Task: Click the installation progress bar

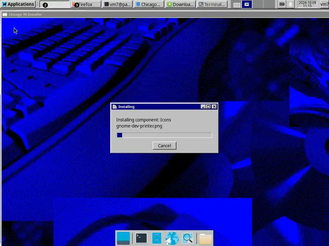Action: (x=164, y=135)
